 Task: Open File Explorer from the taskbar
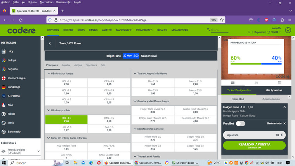[75, 163]
